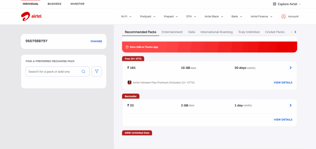Expand the DTH dropdown
The image size is (316, 149).
191,16
